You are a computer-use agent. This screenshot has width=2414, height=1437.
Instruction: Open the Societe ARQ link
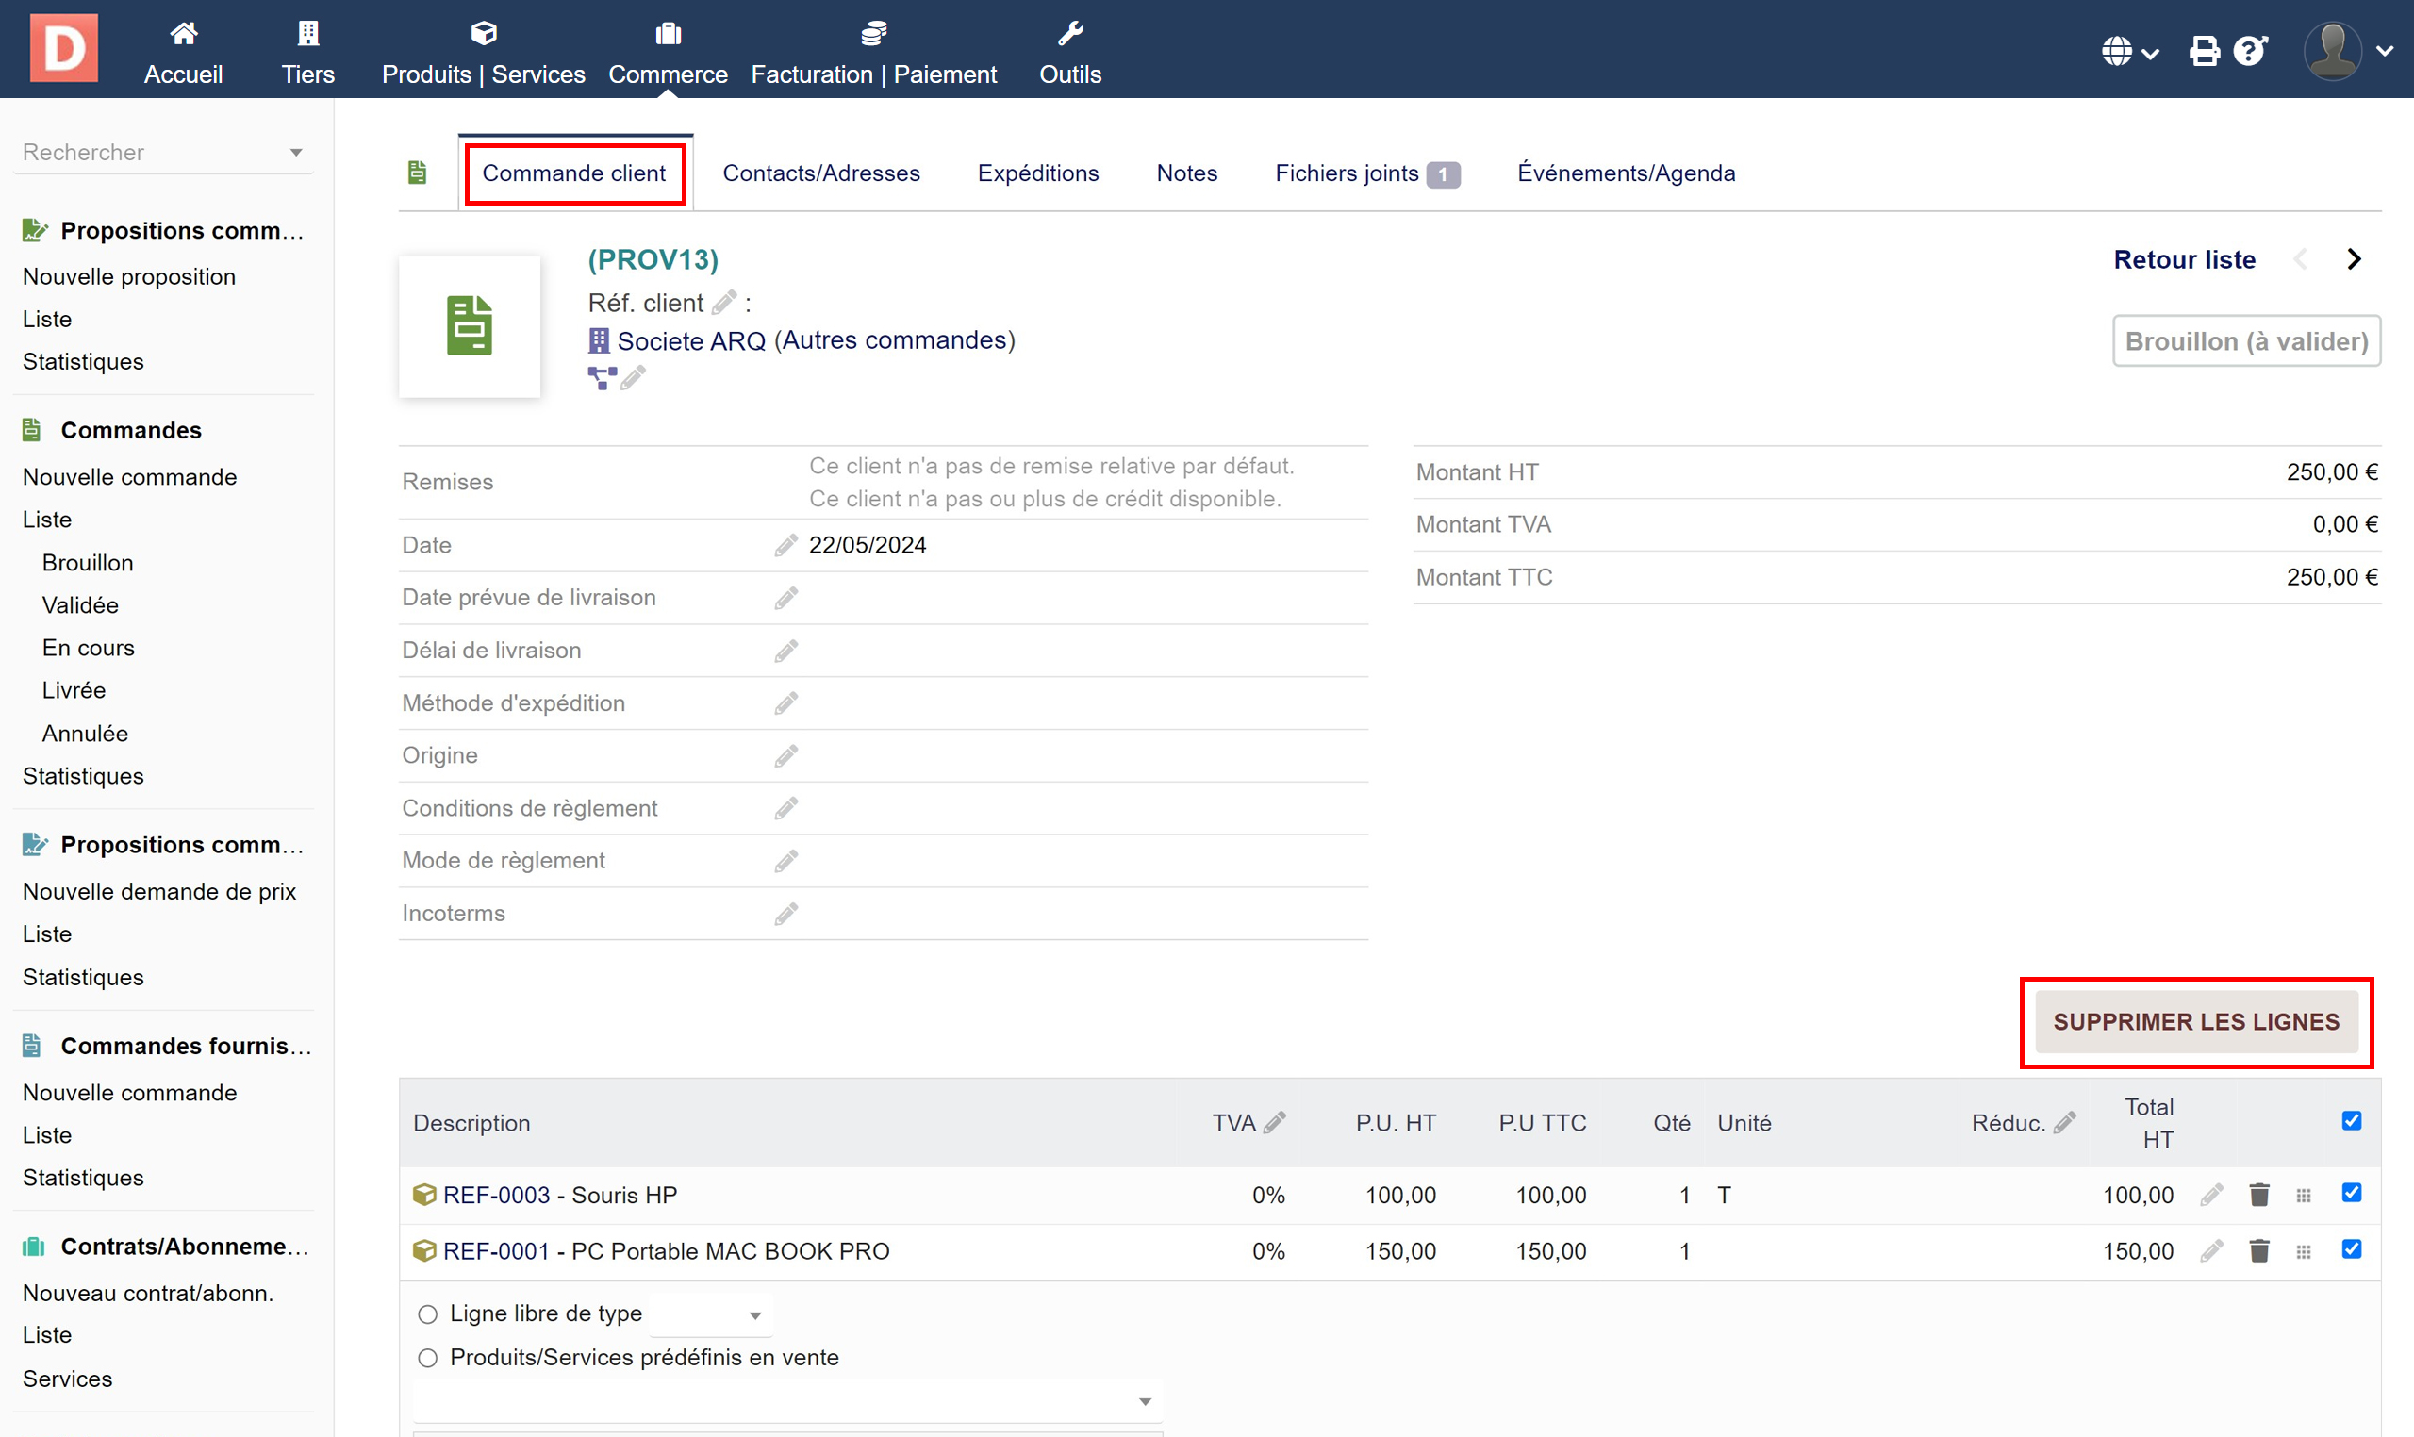[x=690, y=340]
